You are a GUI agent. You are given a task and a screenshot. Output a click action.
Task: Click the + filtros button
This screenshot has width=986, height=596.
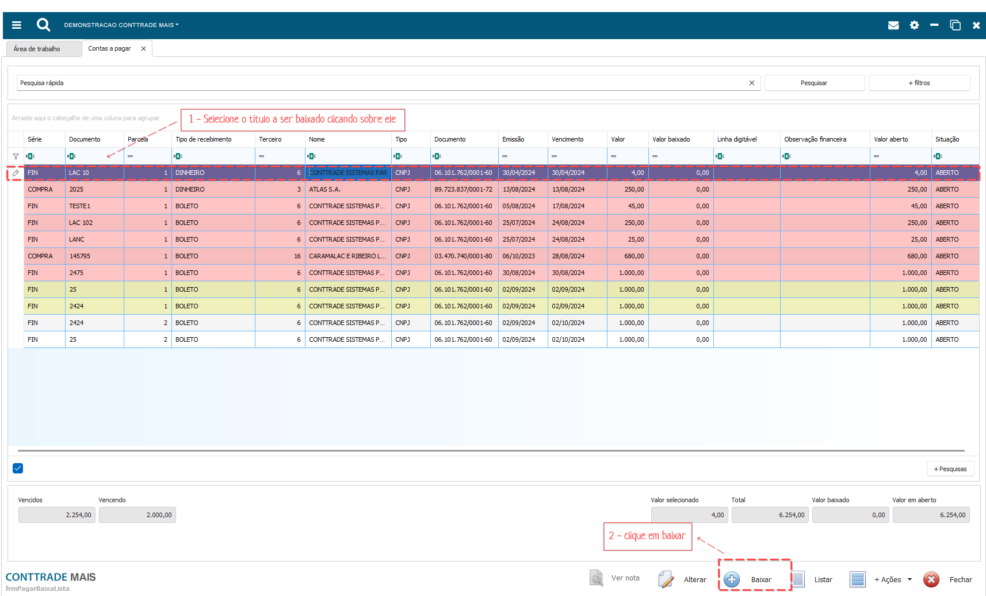[x=919, y=83]
